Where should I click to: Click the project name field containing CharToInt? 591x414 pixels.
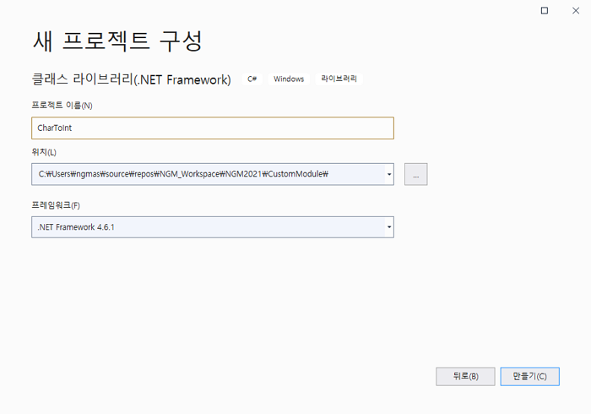coord(213,128)
